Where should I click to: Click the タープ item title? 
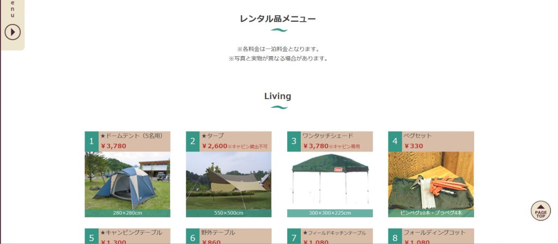213,136
